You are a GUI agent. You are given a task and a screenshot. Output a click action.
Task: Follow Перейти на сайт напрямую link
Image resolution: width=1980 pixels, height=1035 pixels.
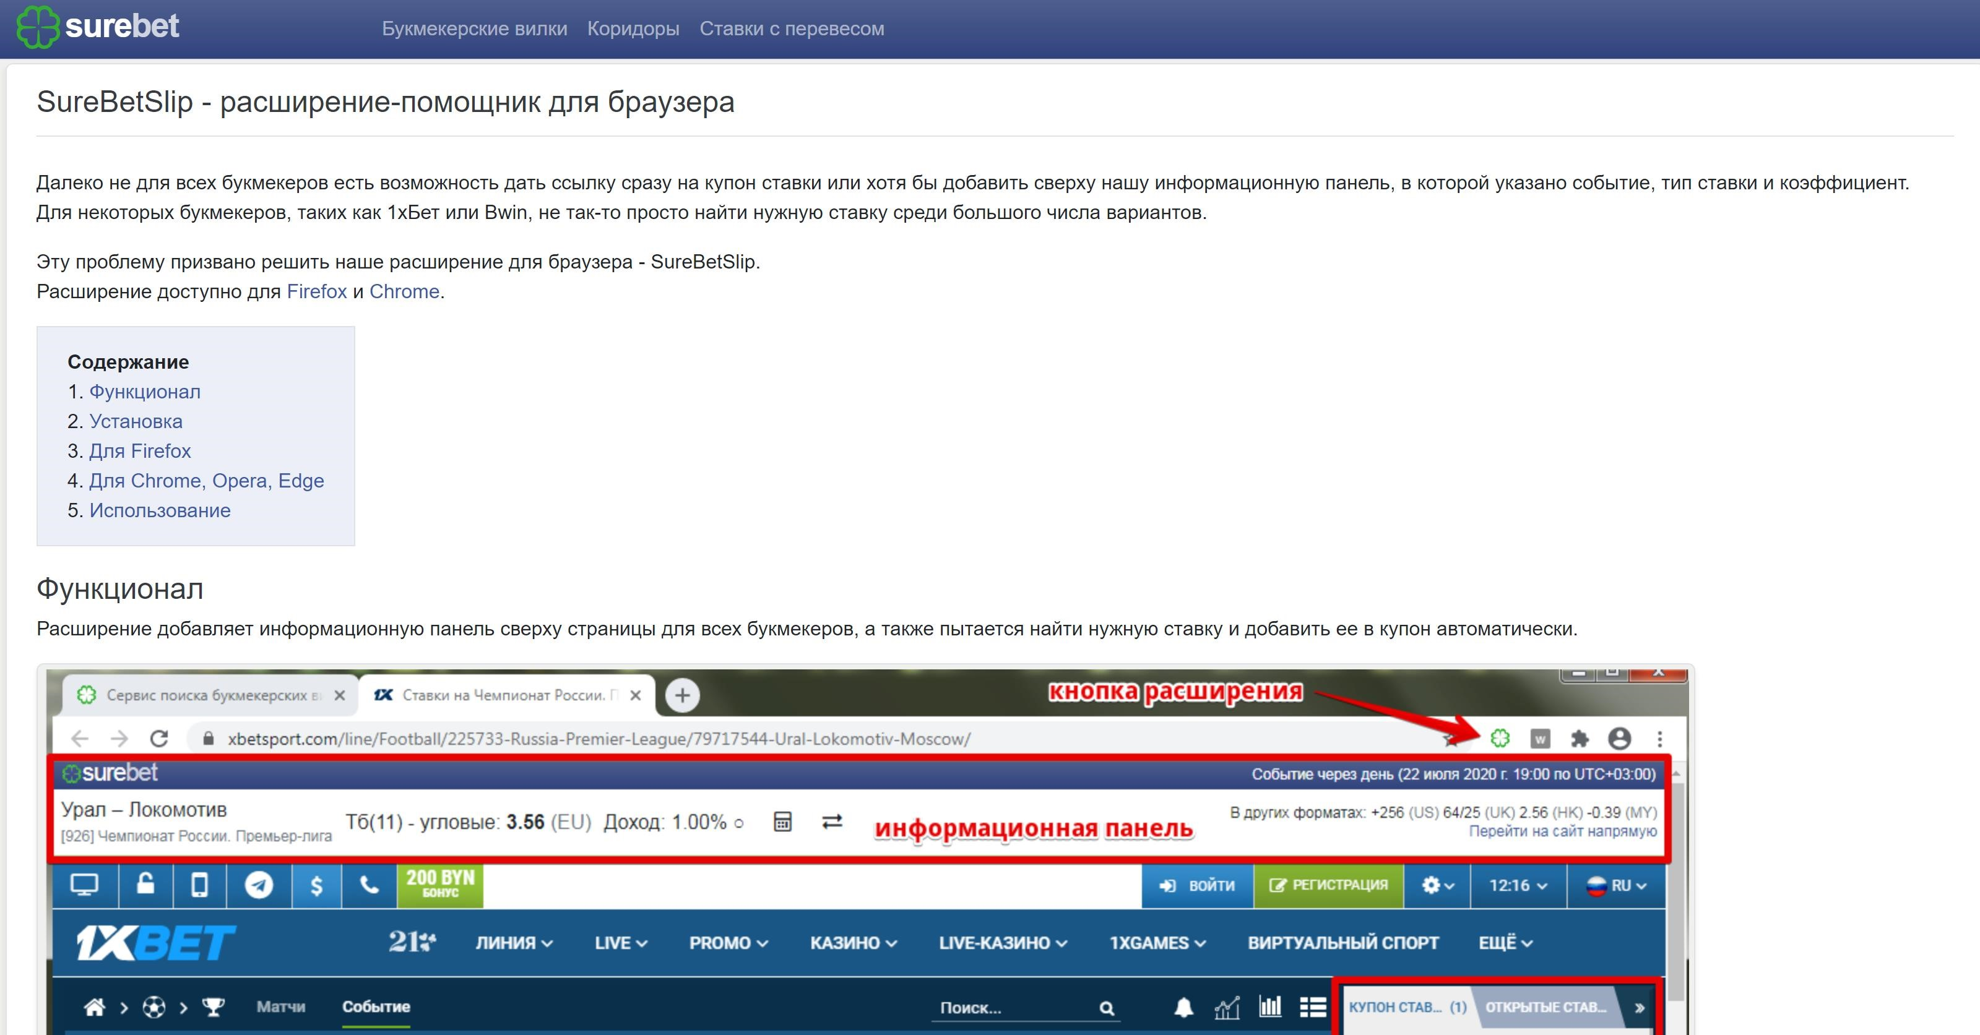pos(1563,831)
